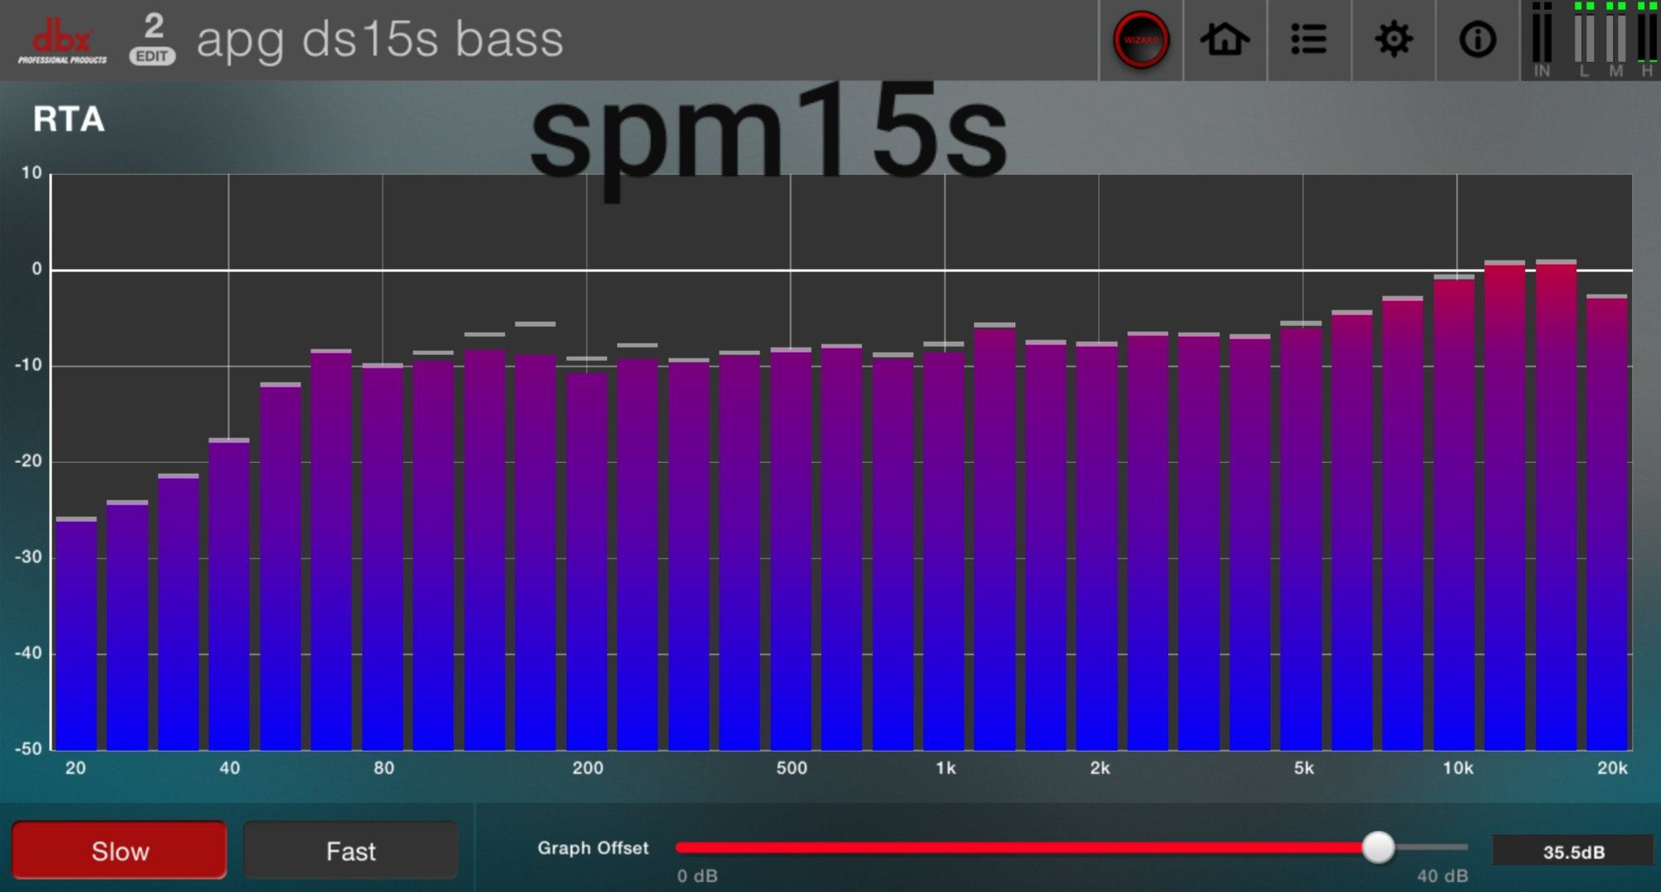Image resolution: width=1661 pixels, height=892 pixels.
Task: Click the 5k frequency axis label
Action: pyautogui.click(x=1304, y=768)
